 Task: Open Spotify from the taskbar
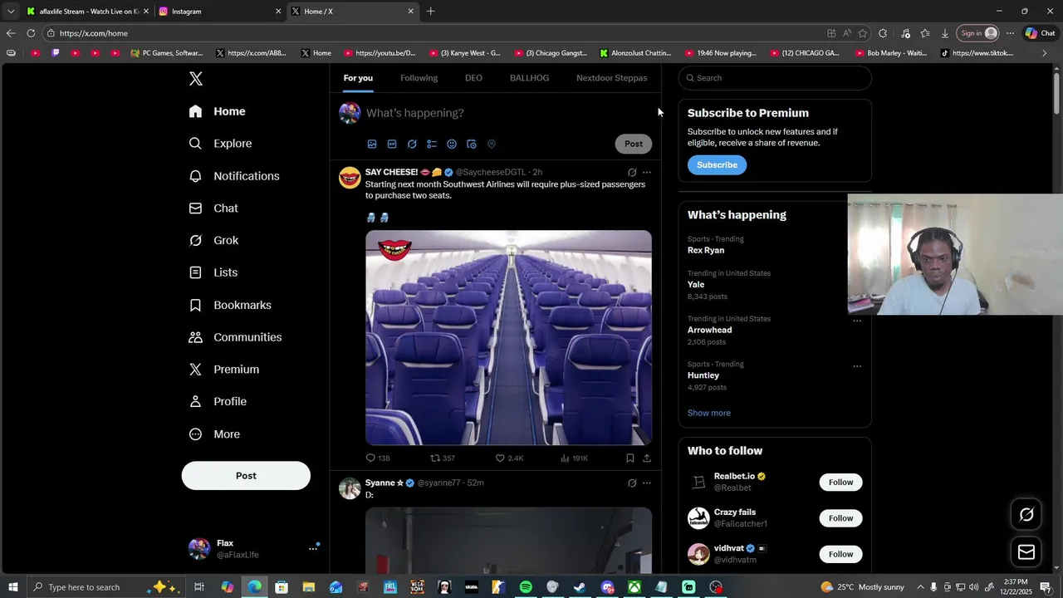(x=526, y=587)
